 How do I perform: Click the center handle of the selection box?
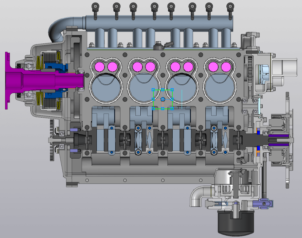[x=163, y=99]
